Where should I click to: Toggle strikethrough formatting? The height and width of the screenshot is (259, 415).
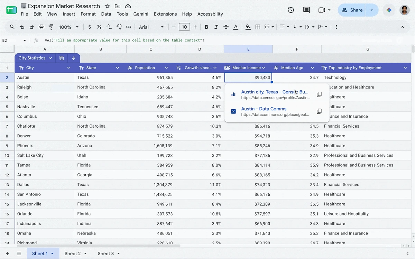pyautogui.click(x=226, y=27)
